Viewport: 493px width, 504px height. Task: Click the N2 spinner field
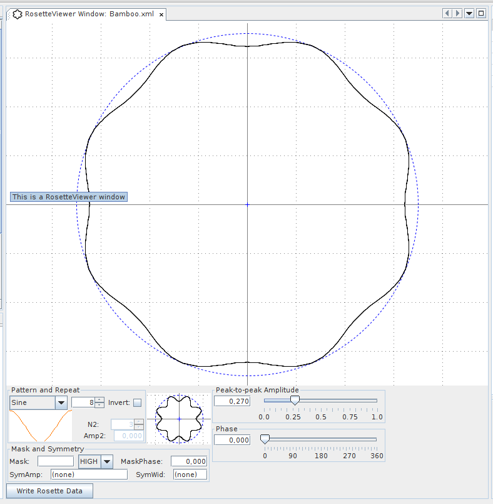pyautogui.click(x=123, y=424)
